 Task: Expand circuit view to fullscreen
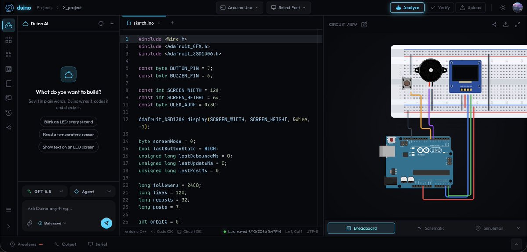[x=517, y=25]
